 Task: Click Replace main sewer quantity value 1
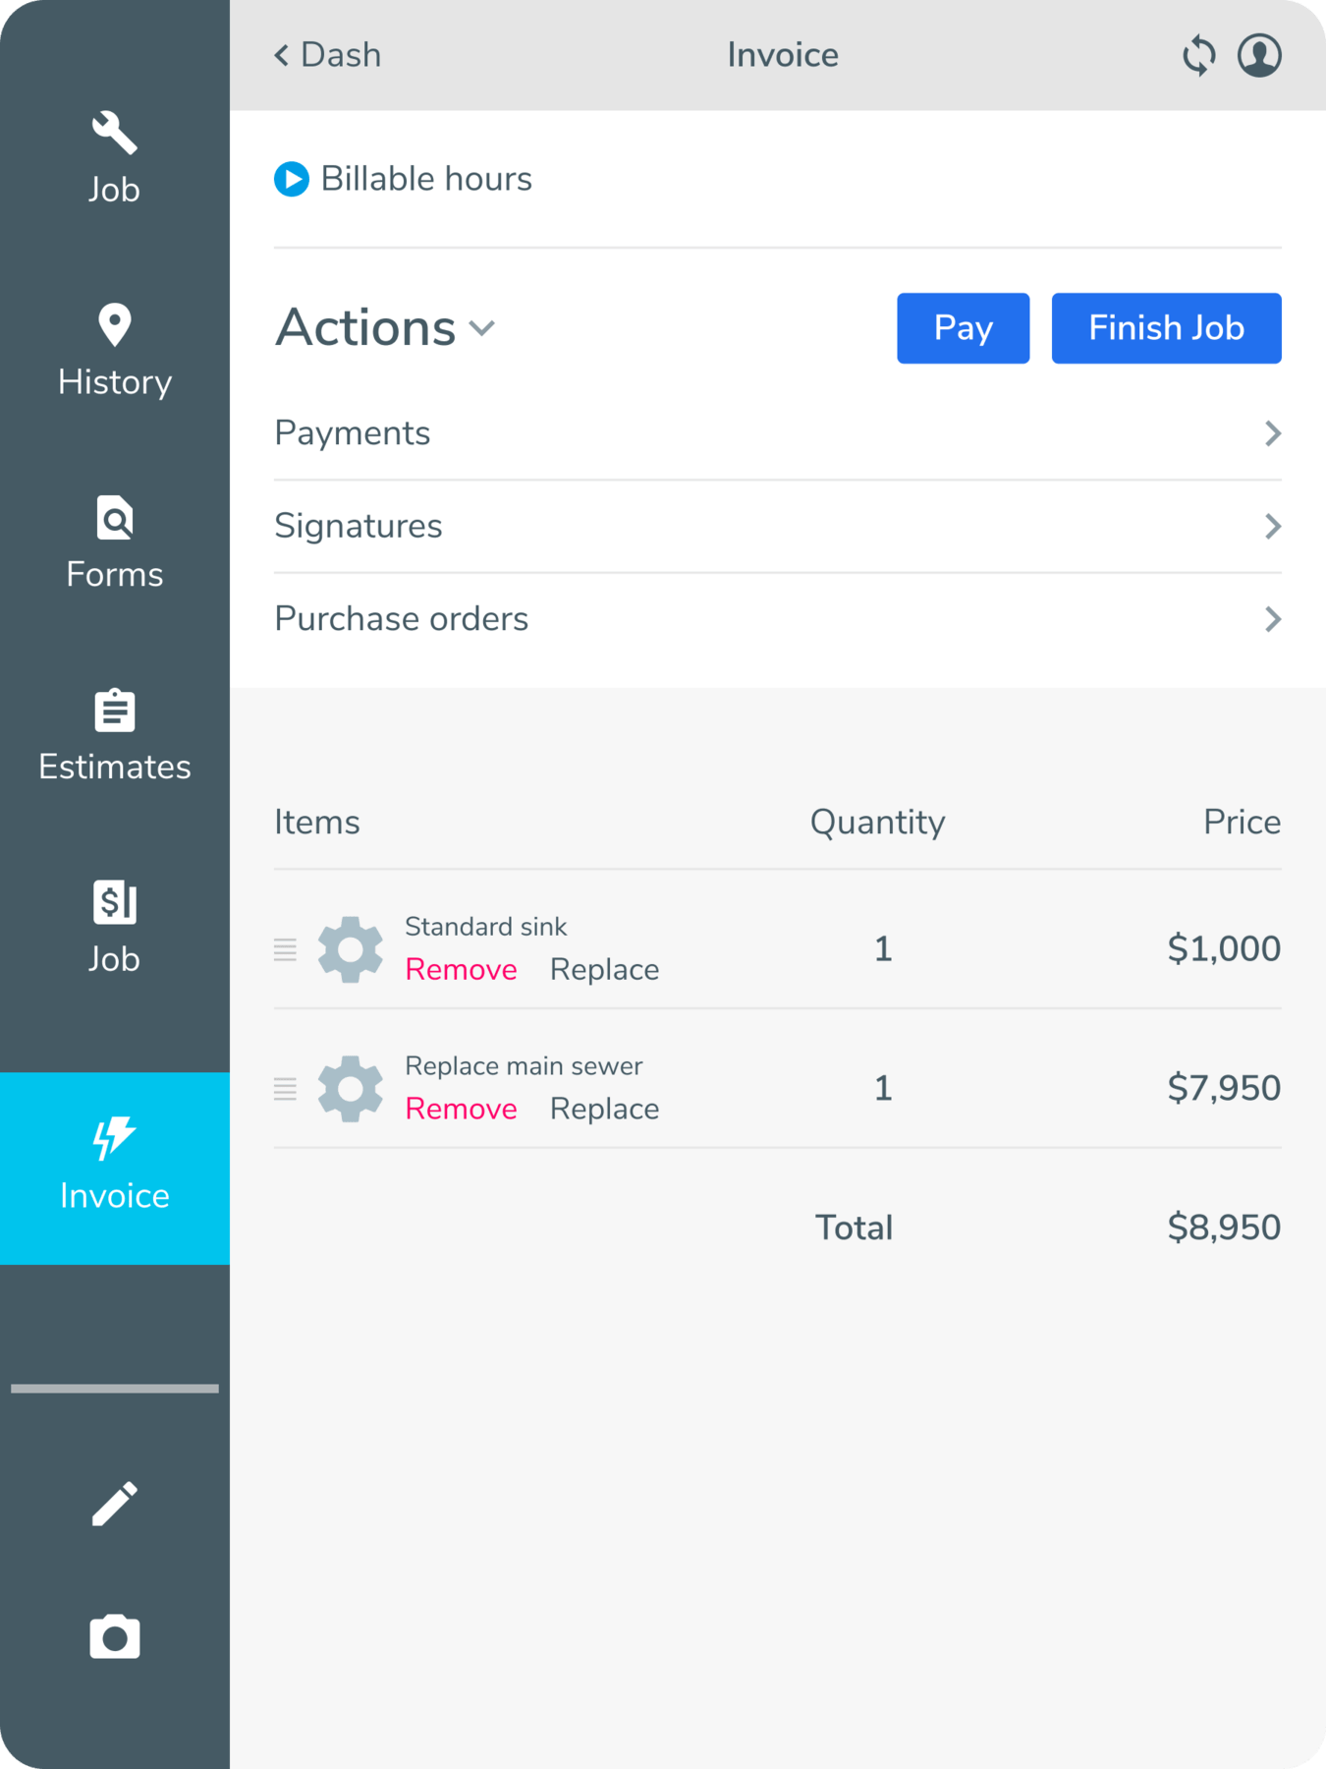tap(883, 1089)
